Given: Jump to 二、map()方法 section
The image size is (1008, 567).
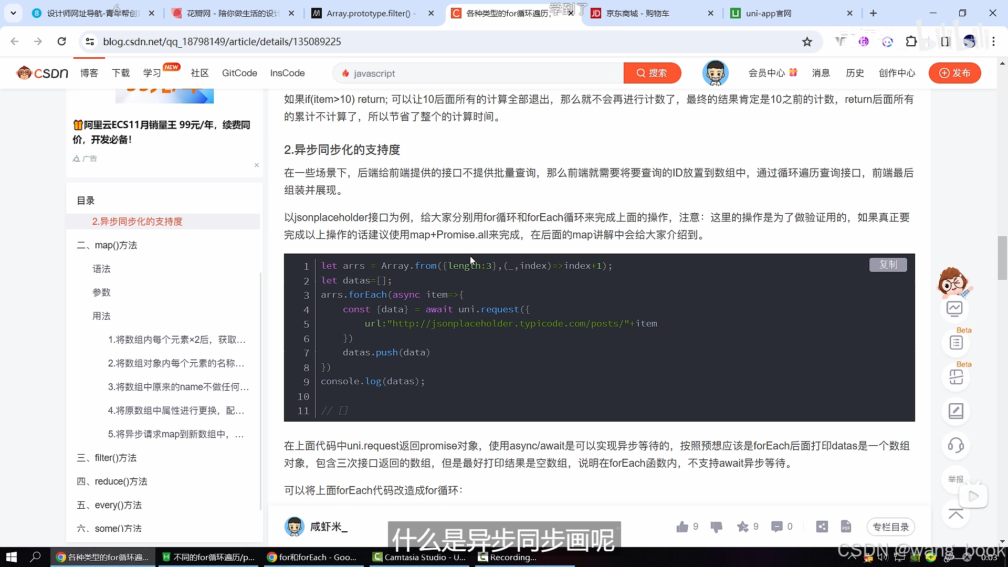Looking at the screenshot, I should coord(107,245).
